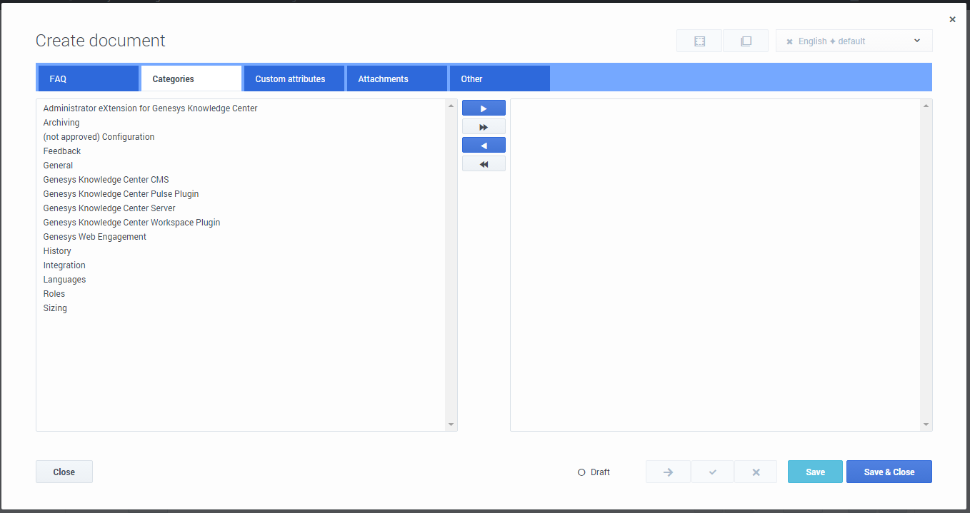Click the checkmark approve button
The height and width of the screenshot is (513, 970).
(712, 472)
